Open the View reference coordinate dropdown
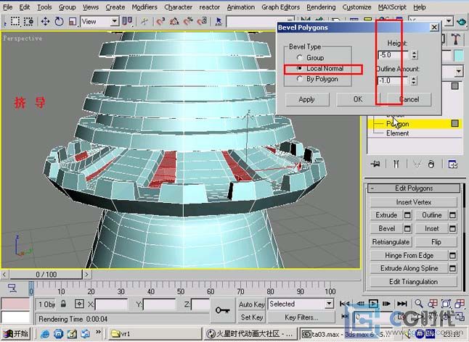469x342 pixels. coord(99,22)
